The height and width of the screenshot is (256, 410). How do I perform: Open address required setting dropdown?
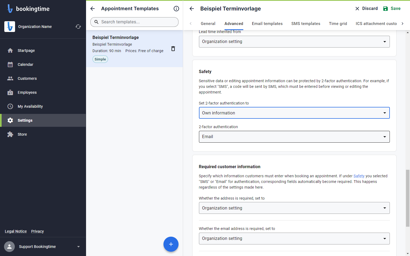pyautogui.click(x=294, y=208)
